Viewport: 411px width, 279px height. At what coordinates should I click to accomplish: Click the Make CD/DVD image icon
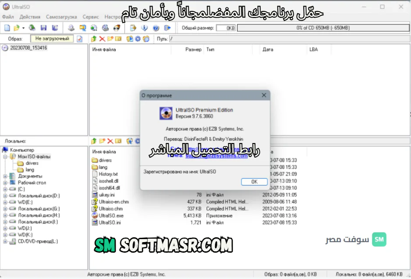click(71, 28)
